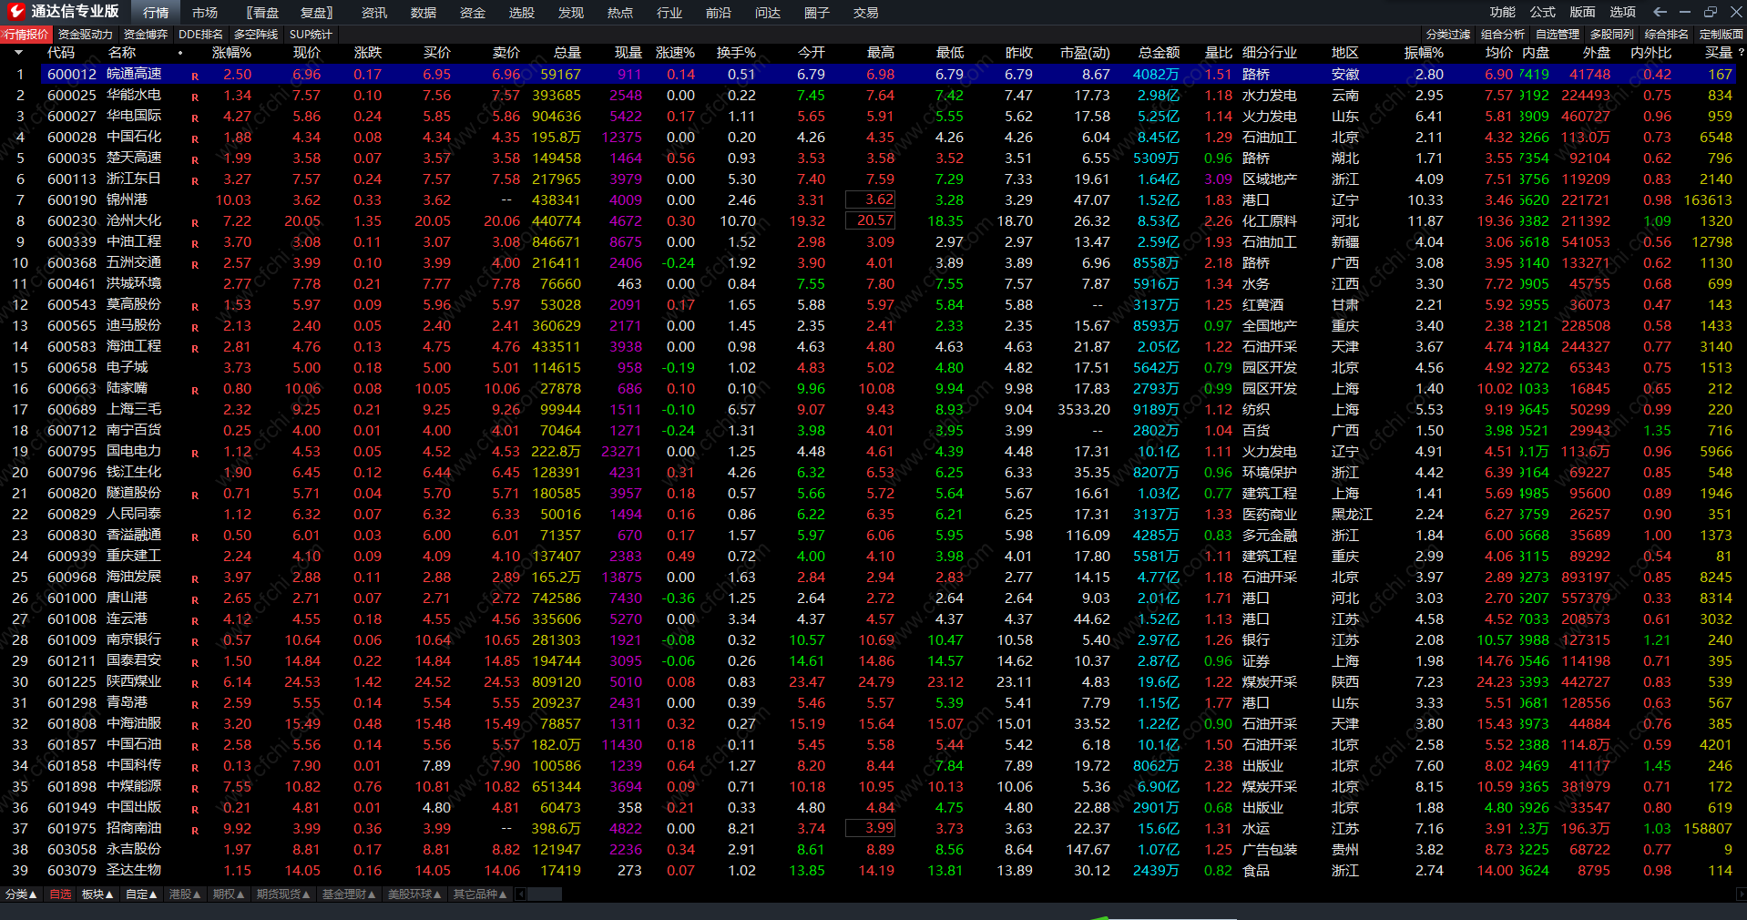
Task: Click the 自选管理 button
Action: 1558,35
